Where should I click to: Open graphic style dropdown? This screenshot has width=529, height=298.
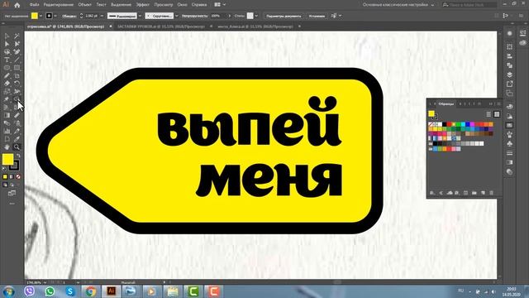pos(256,16)
